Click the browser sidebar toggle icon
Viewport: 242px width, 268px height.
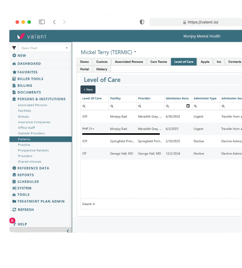tap(42, 22)
